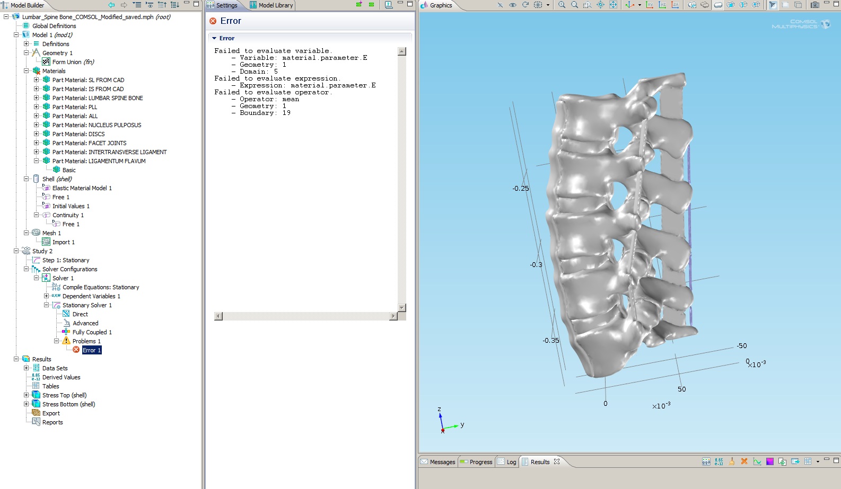The width and height of the screenshot is (841, 489).
Task: Click the back arrow in Model Builder
Action: click(x=111, y=5)
